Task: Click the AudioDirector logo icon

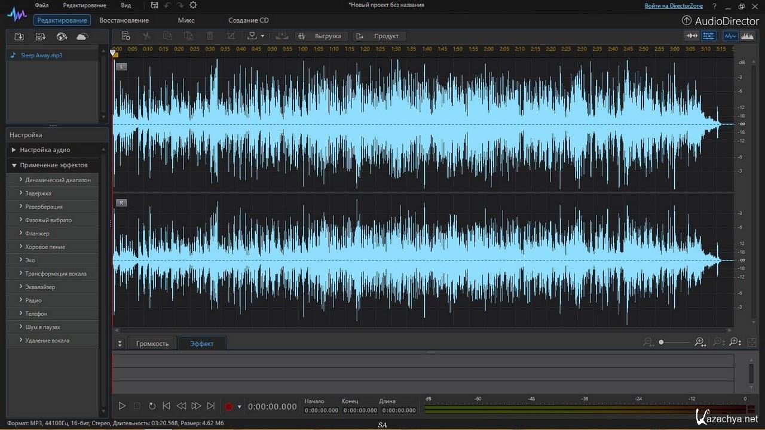Action: point(17,13)
